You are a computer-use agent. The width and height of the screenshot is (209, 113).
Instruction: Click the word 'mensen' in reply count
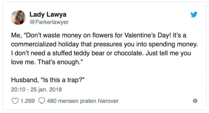point(68,101)
